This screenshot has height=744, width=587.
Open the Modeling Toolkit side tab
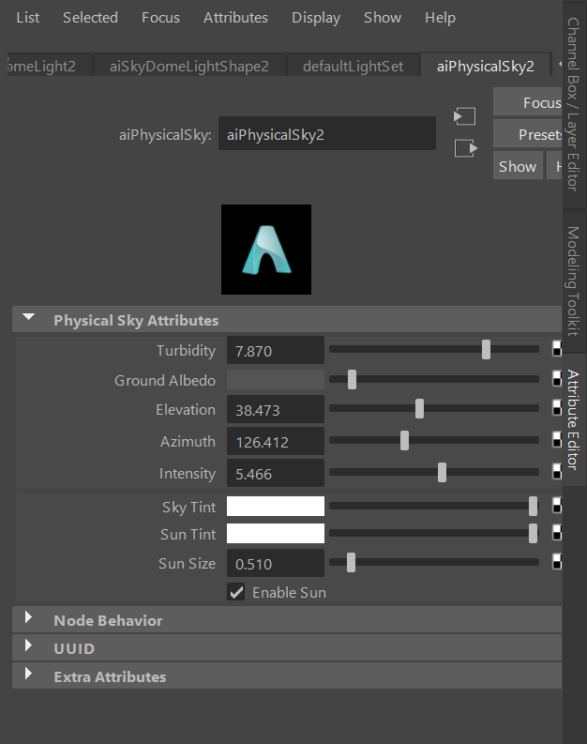pos(574,281)
